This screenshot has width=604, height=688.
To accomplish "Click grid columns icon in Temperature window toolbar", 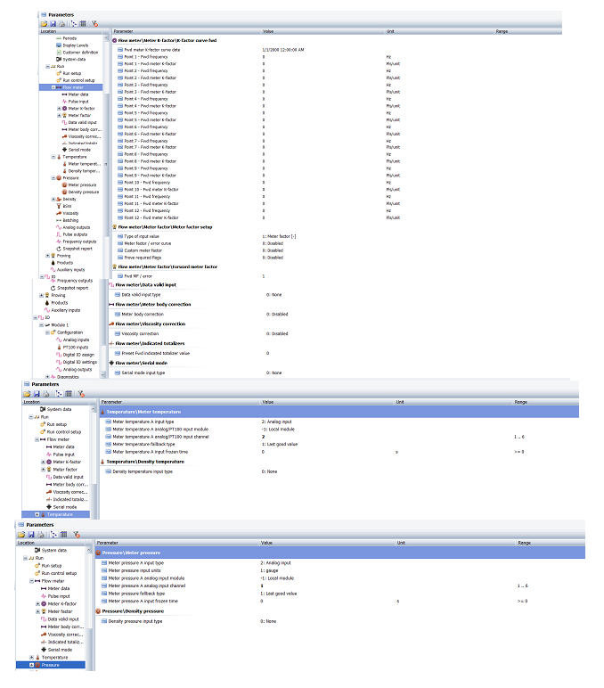I will tap(69, 394).
